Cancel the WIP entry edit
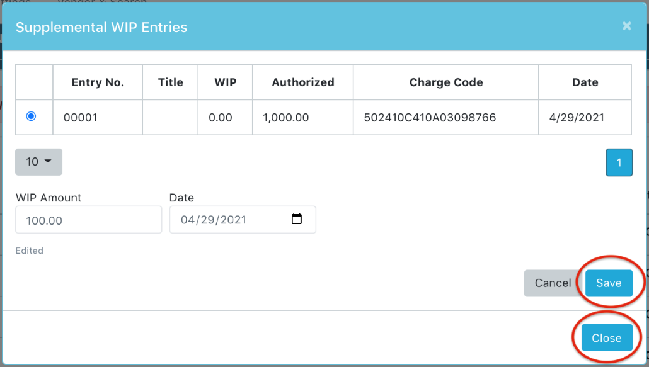Image resolution: width=649 pixels, height=367 pixels. [x=554, y=283]
